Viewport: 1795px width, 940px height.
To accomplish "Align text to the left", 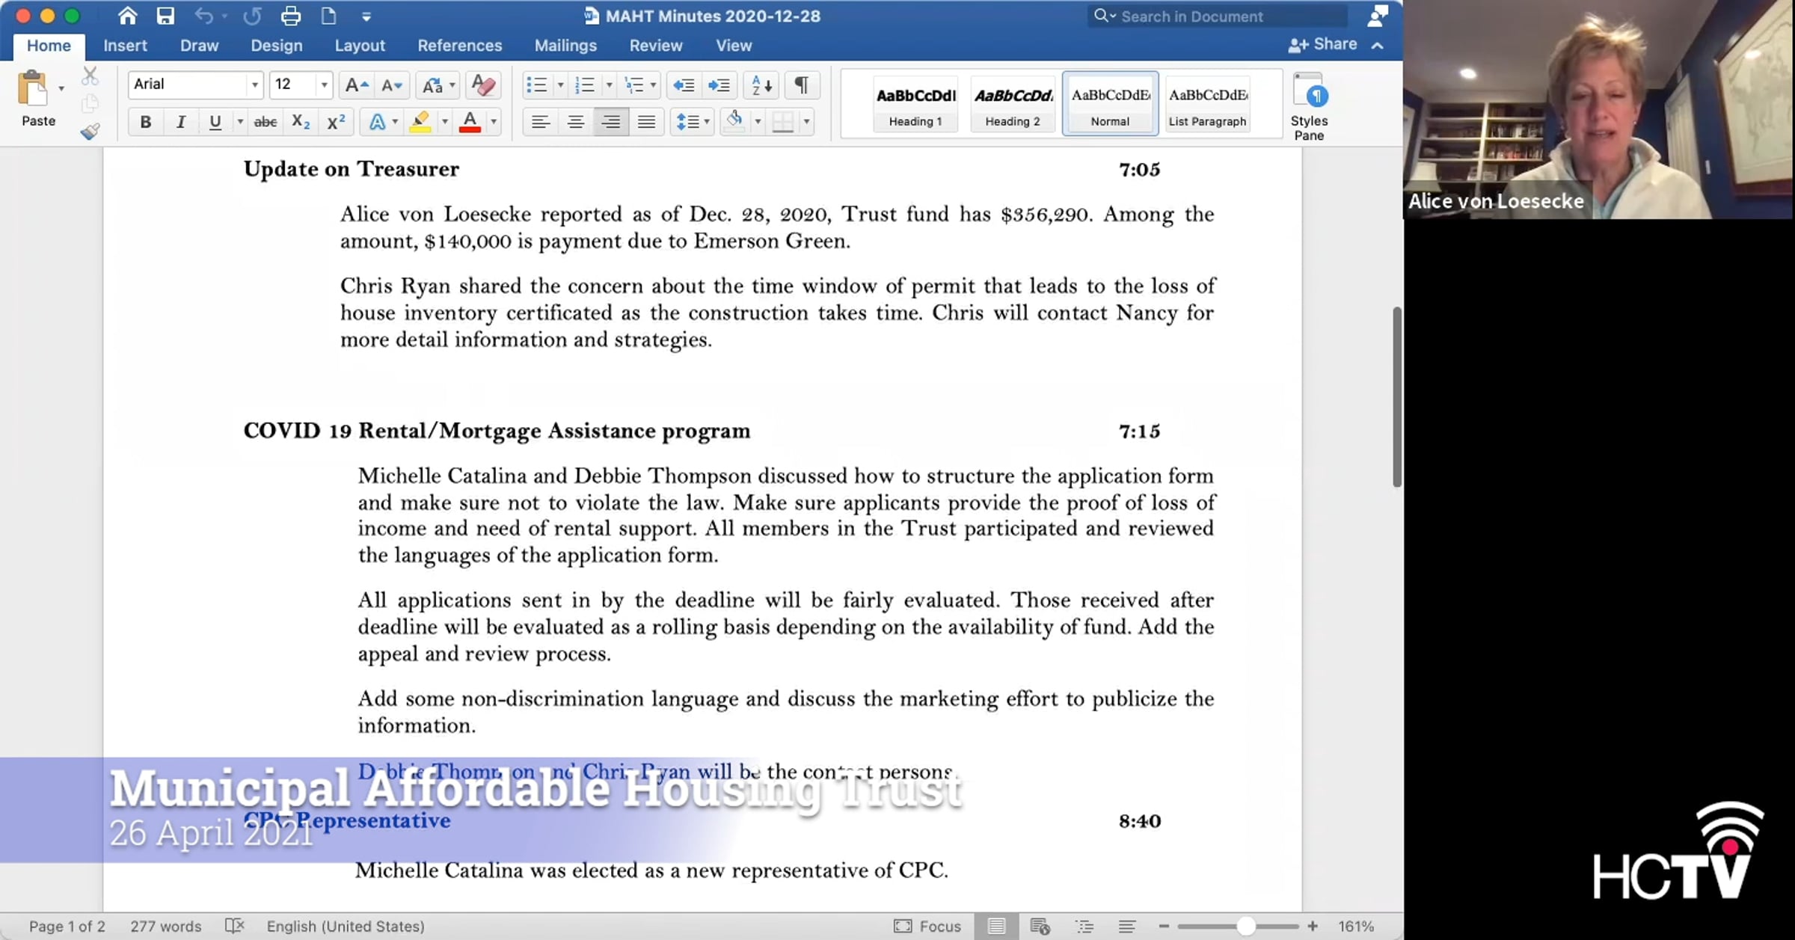I will tap(540, 122).
